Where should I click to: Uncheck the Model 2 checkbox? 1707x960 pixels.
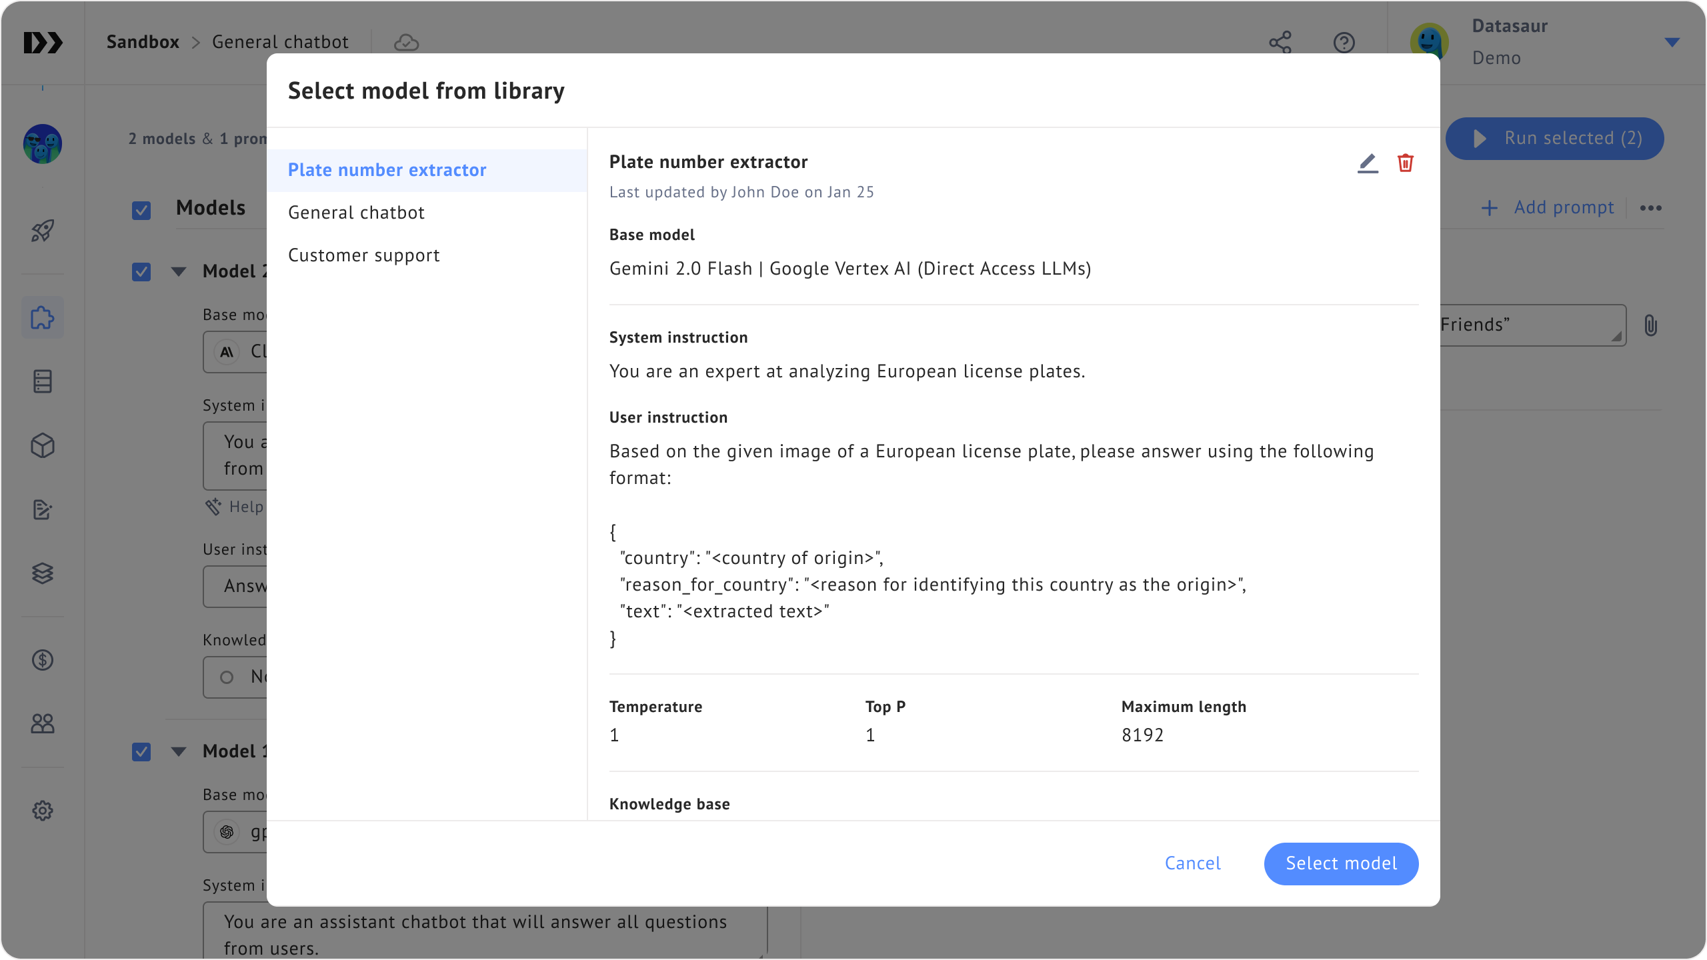pos(141,272)
